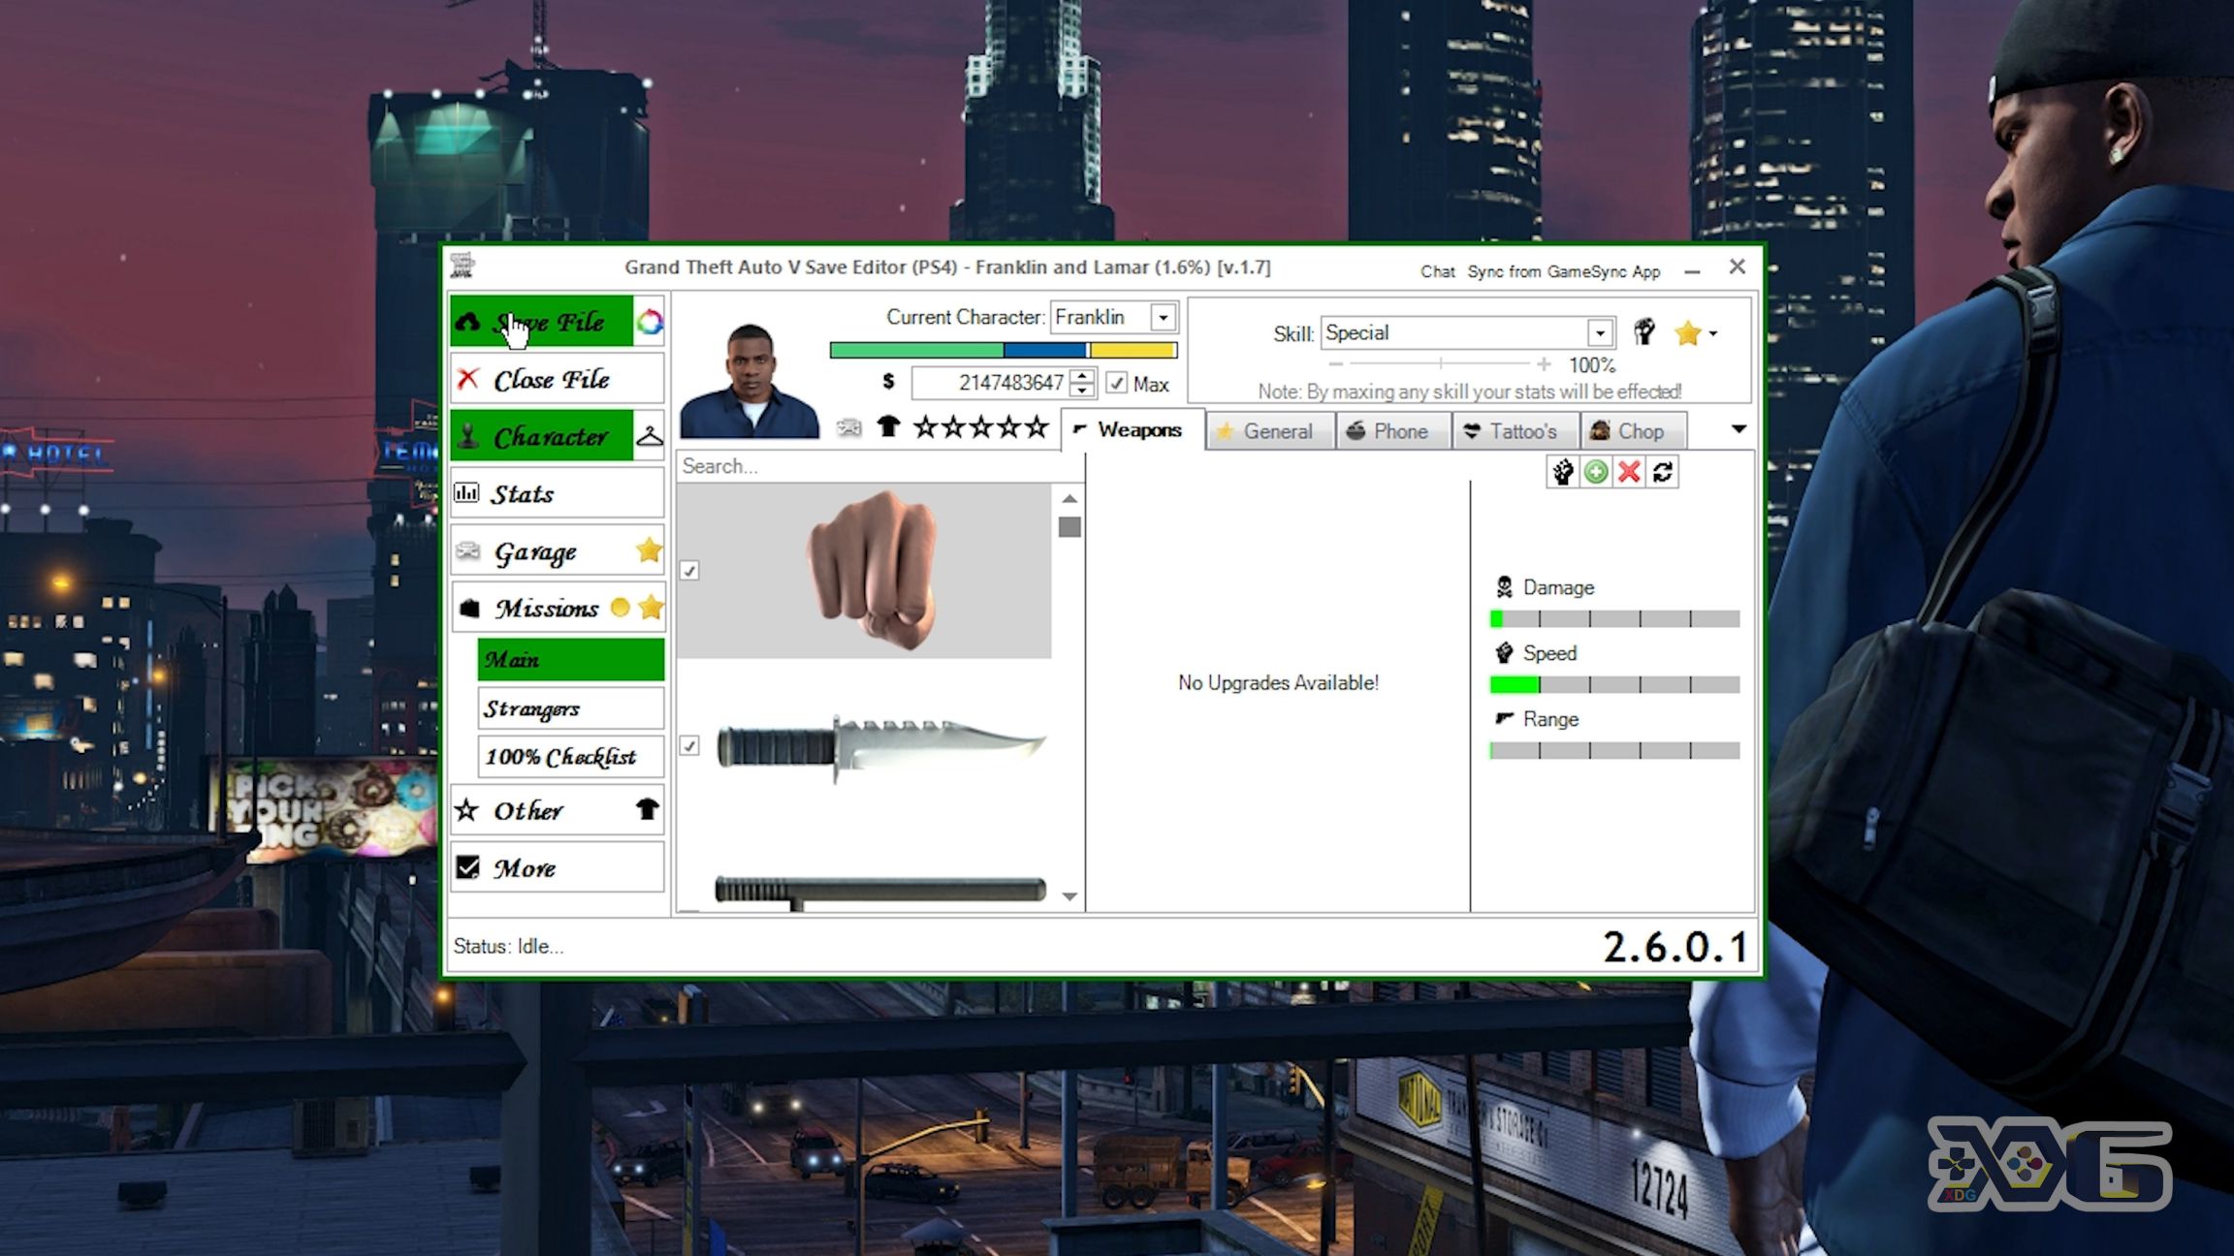Click the Damage stat bar
Image resolution: width=2234 pixels, height=1256 pixels.
(1614, 619)
